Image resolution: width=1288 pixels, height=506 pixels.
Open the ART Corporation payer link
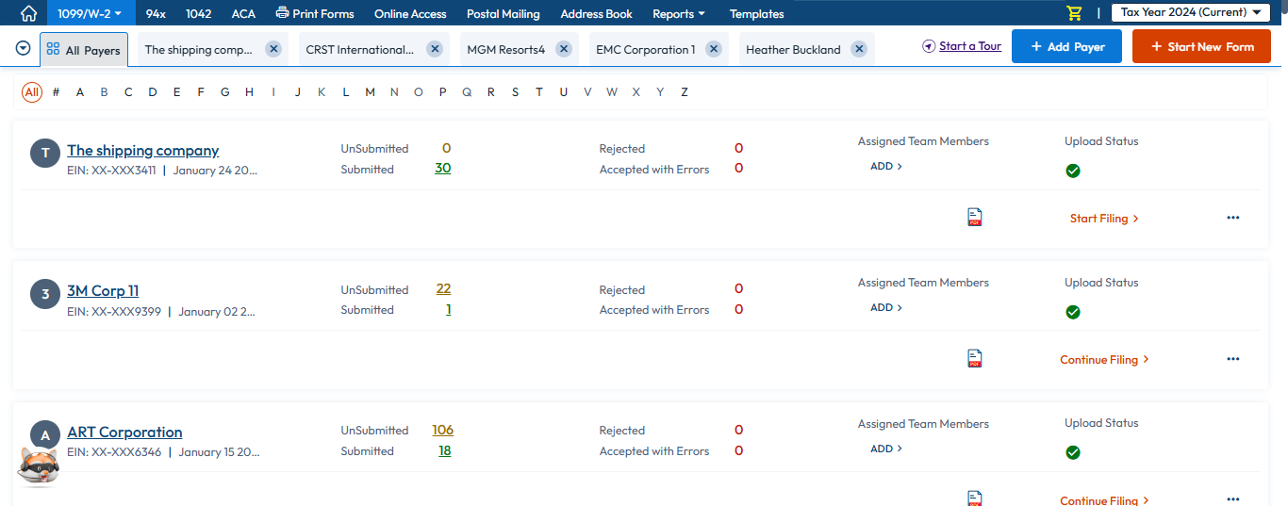click(124, 433)
